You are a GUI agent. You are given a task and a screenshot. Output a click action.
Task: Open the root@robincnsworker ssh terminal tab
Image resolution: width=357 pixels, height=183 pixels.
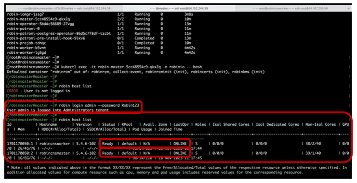[x=291, y=8]
